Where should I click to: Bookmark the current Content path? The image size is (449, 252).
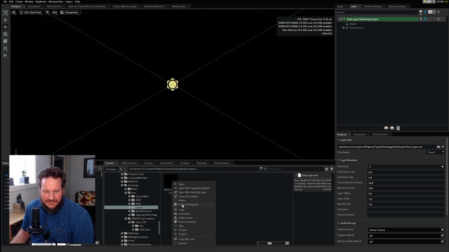tap(266, 169)
